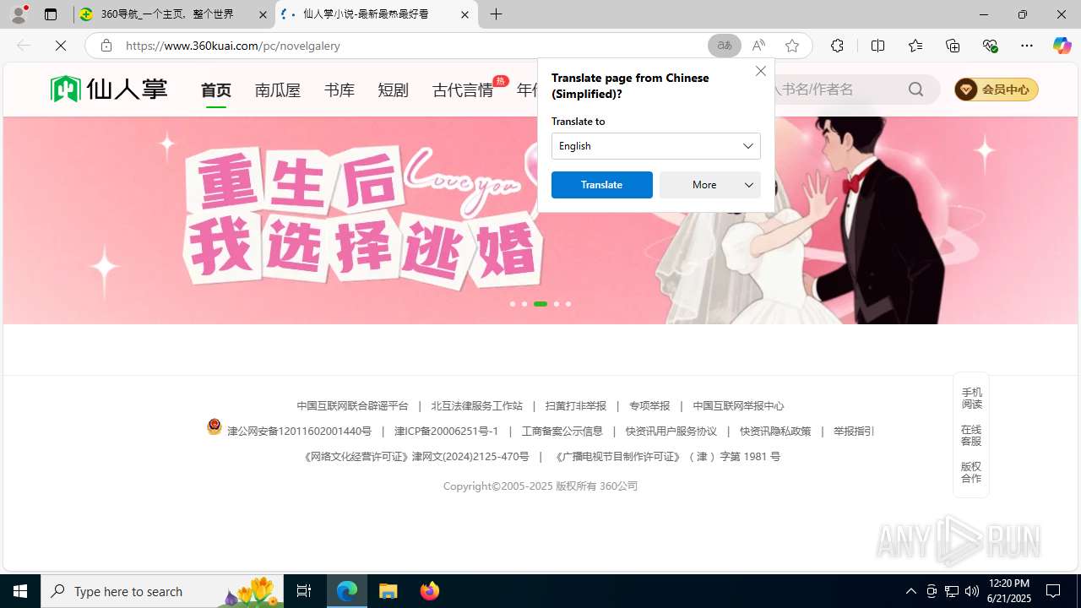Open 版权合作 side widget

(971, 472)
